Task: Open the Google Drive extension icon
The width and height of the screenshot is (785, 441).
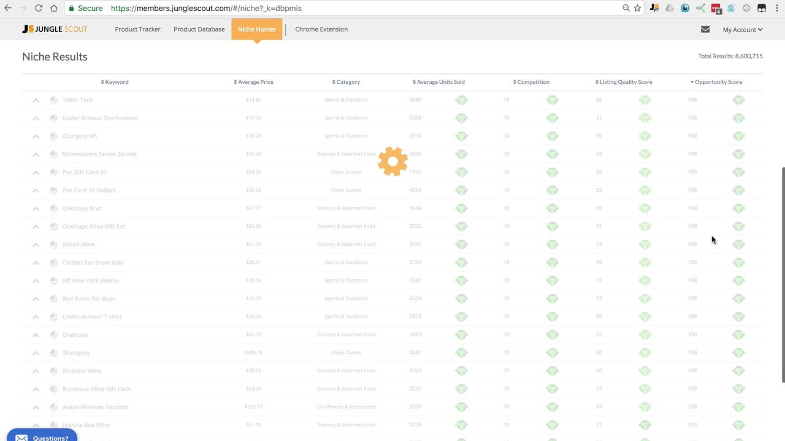Action: (x=670, y=8)
